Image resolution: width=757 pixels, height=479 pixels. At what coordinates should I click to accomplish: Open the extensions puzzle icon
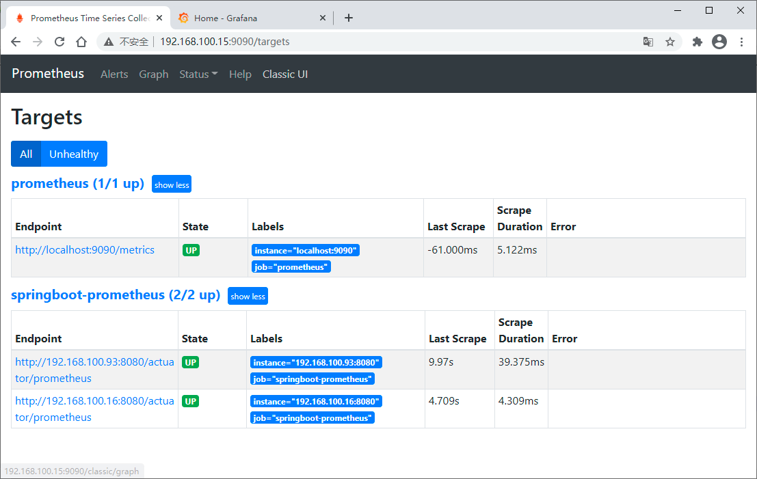click(697, 42)
